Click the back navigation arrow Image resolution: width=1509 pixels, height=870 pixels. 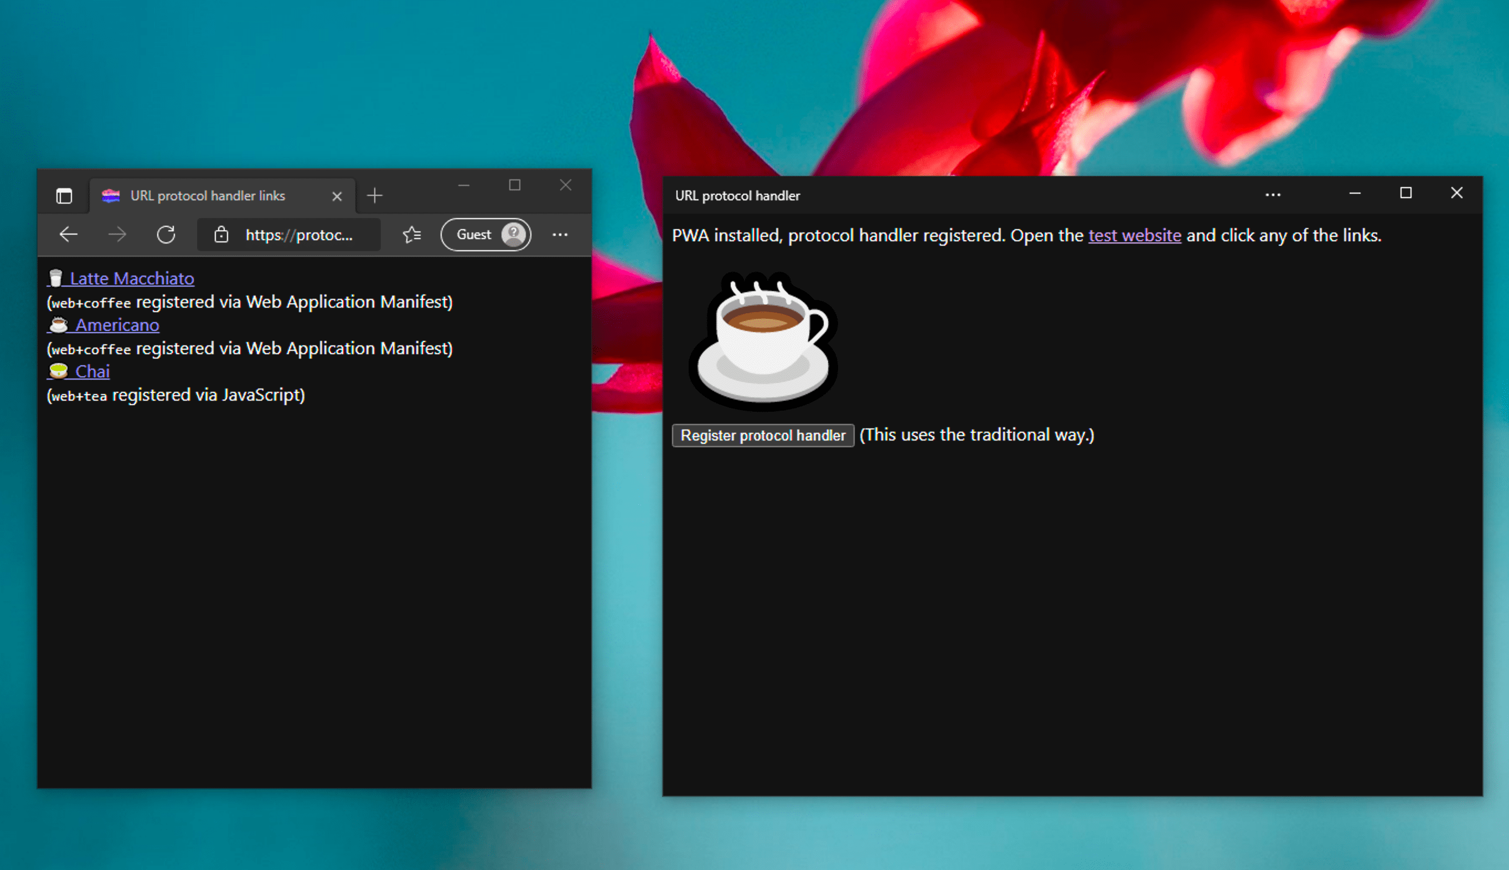coord(69,234)
